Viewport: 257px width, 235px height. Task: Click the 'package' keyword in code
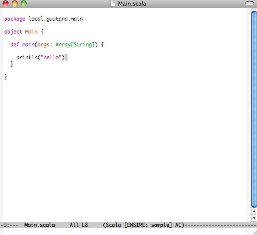[15, 19]
